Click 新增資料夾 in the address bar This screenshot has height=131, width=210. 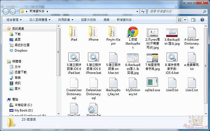pyautogui.click(x=37, y=11)
